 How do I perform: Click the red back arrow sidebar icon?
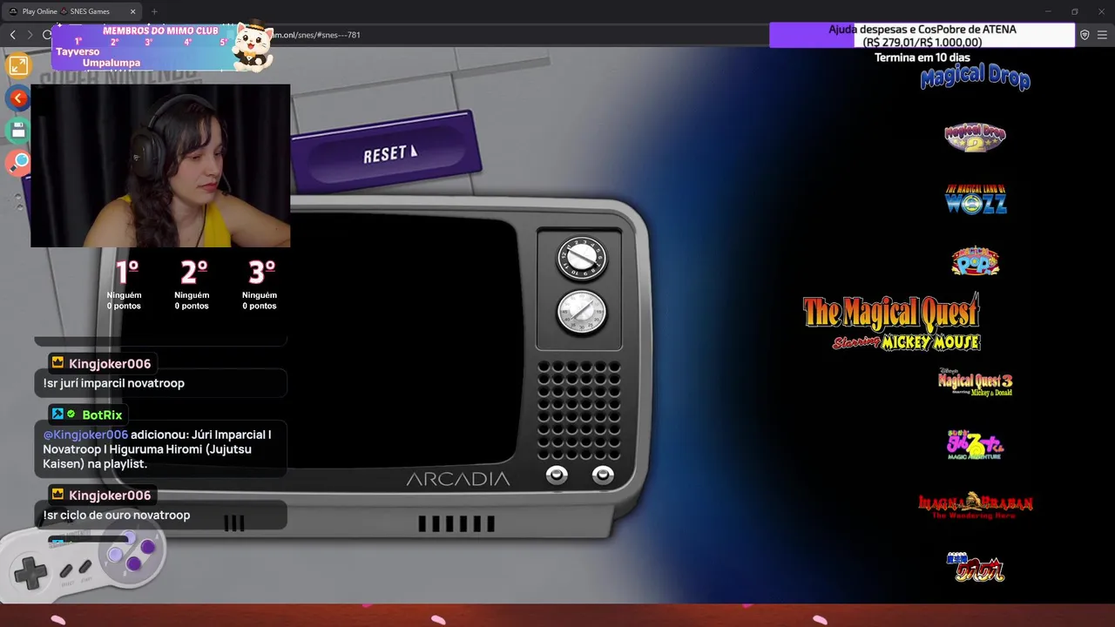pos(18,98)
